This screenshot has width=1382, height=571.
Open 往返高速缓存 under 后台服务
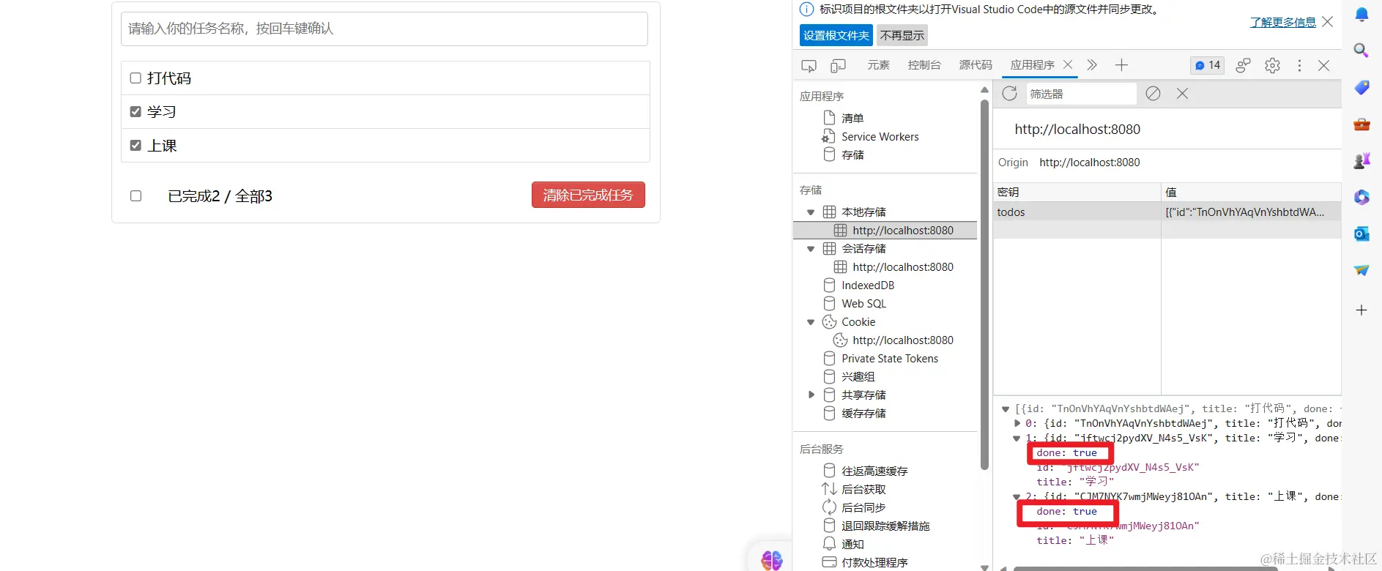(874, 471)
